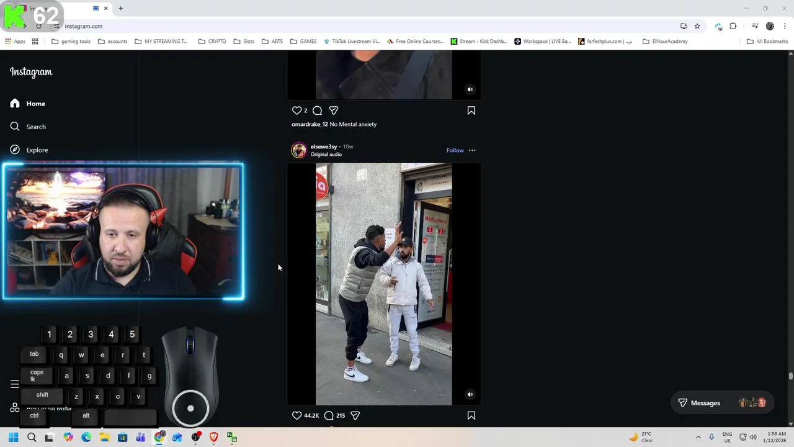The height and width of the screenshot is (447, 794).
Task: Open the ARTS bookmark folder
Action: [x=272, y=42]
